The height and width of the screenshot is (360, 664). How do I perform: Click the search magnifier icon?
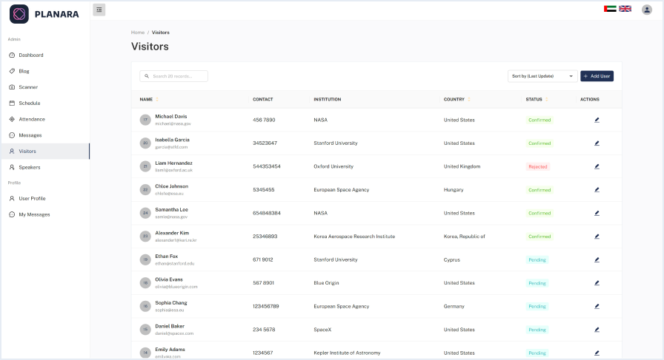147,76
